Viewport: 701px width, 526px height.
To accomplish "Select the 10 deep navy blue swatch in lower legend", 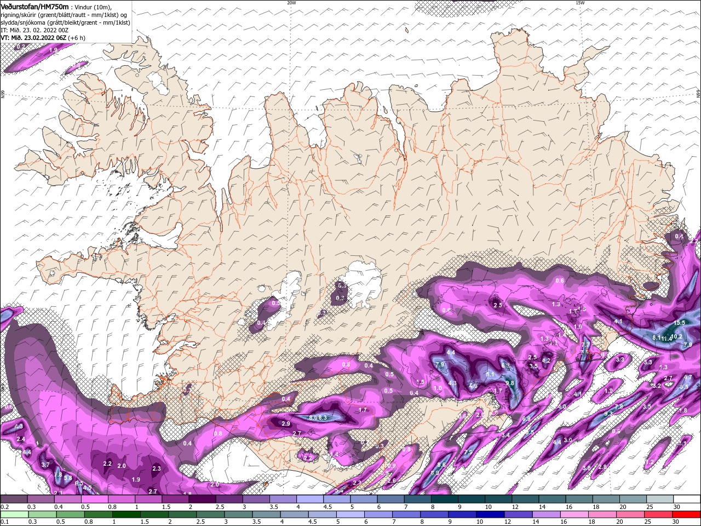I will (490, 514).
